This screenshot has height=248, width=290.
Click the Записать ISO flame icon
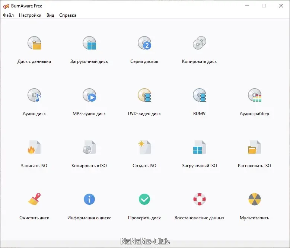tap(34, 147)
